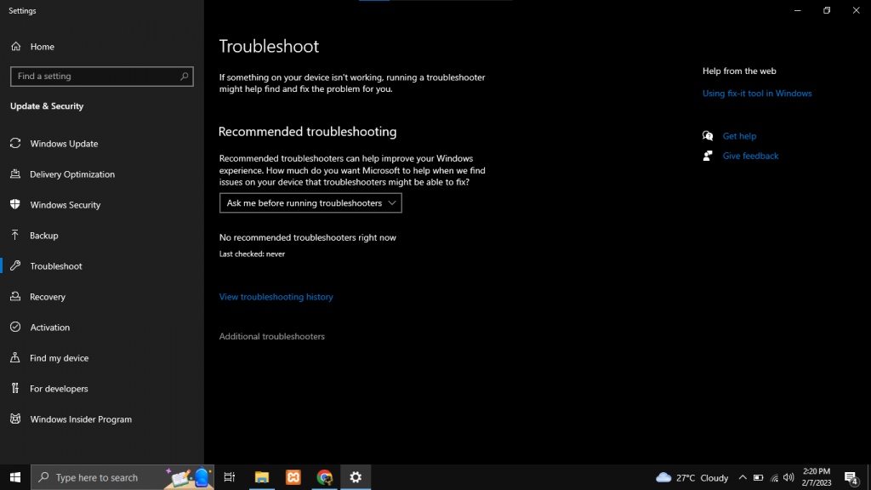
Task: Click the Backup arrow icon
Action: [15, 235]
